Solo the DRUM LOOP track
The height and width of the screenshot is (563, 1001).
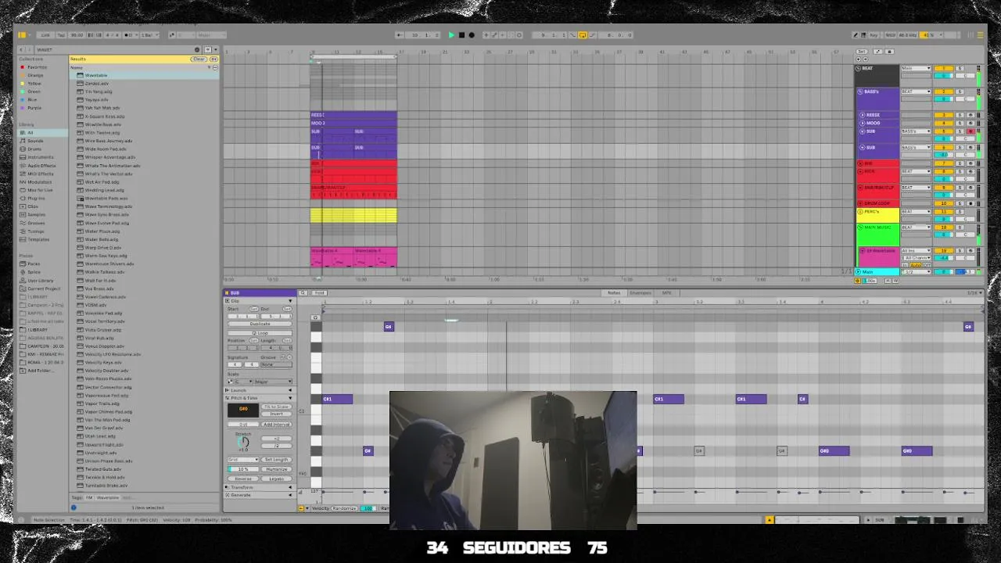(x=960, y=203)
